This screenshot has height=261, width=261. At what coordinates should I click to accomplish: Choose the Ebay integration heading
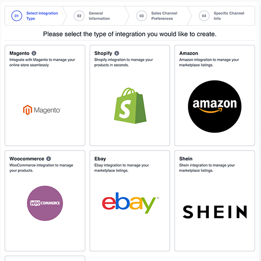click(x=100, y=159)
